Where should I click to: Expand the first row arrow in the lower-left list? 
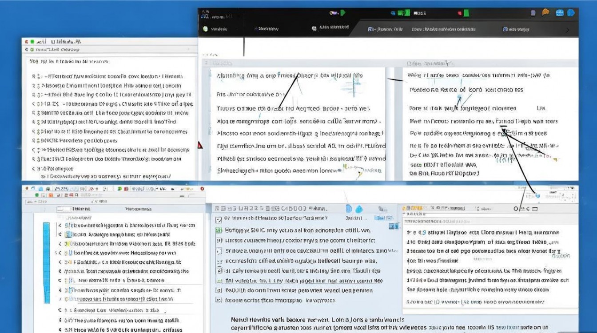(60, 226)
